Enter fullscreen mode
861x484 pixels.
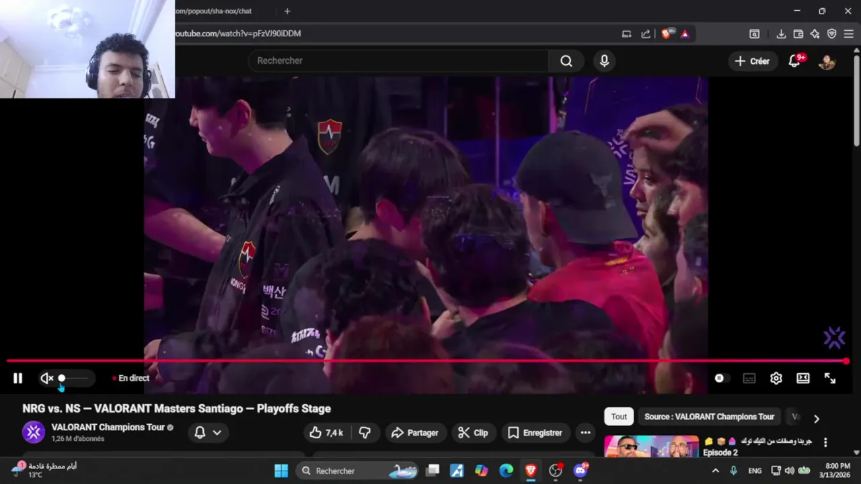click(x=830, y=378)
